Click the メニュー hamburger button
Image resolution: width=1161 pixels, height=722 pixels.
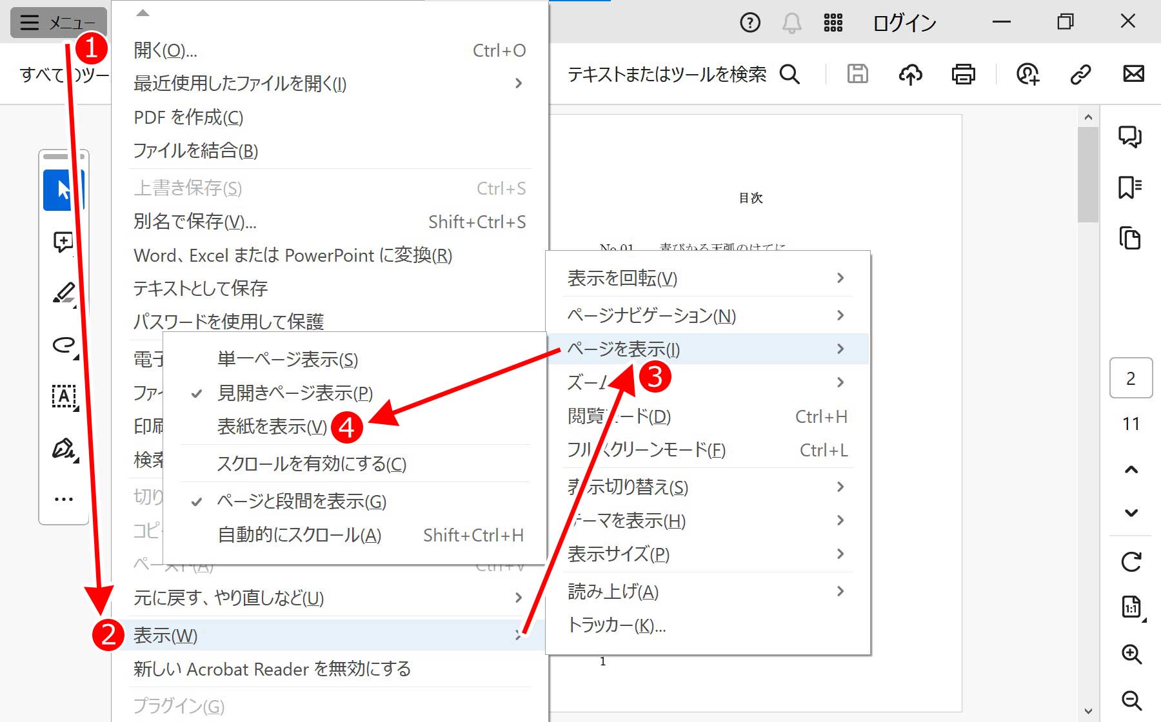pos(58,23)
